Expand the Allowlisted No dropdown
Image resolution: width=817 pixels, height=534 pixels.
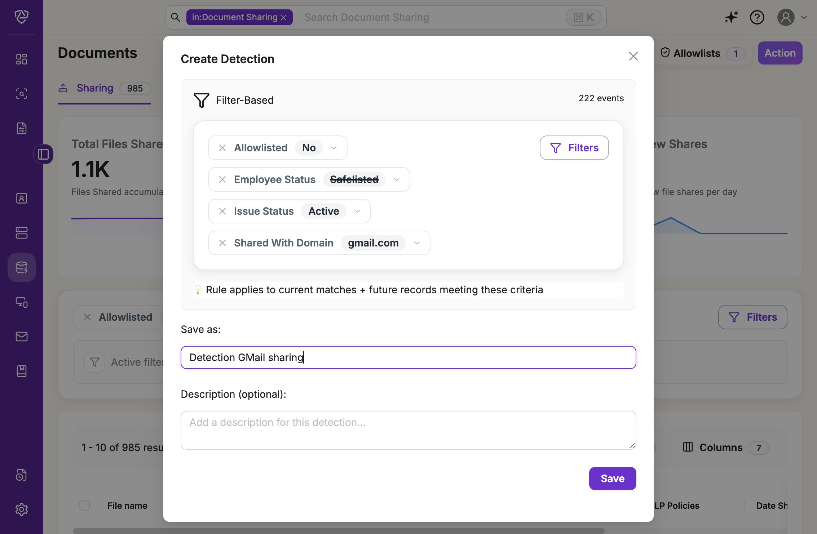(x=334, y=148)
